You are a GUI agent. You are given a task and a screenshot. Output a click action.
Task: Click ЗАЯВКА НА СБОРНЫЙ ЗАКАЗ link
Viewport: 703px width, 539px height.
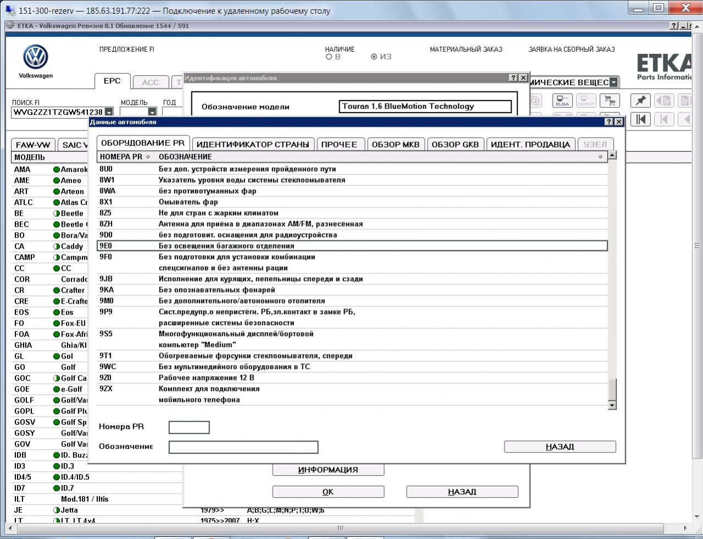coord(572,50)
